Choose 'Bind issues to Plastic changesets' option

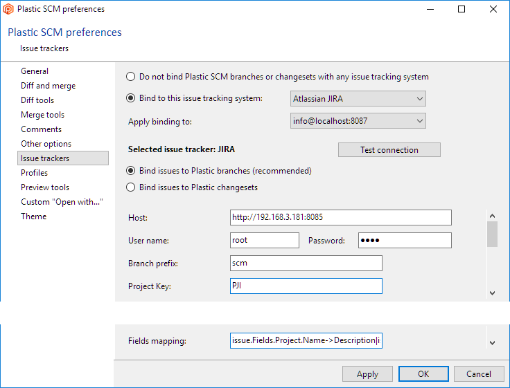click(131, 187)
